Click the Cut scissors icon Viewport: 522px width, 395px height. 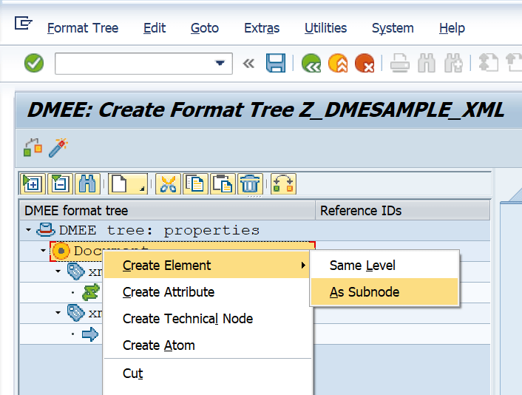click(x=168, y=183)
